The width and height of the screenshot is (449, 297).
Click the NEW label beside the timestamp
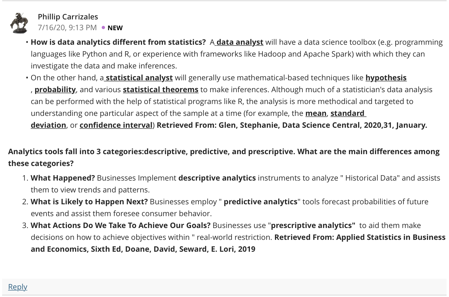point(115,28)
